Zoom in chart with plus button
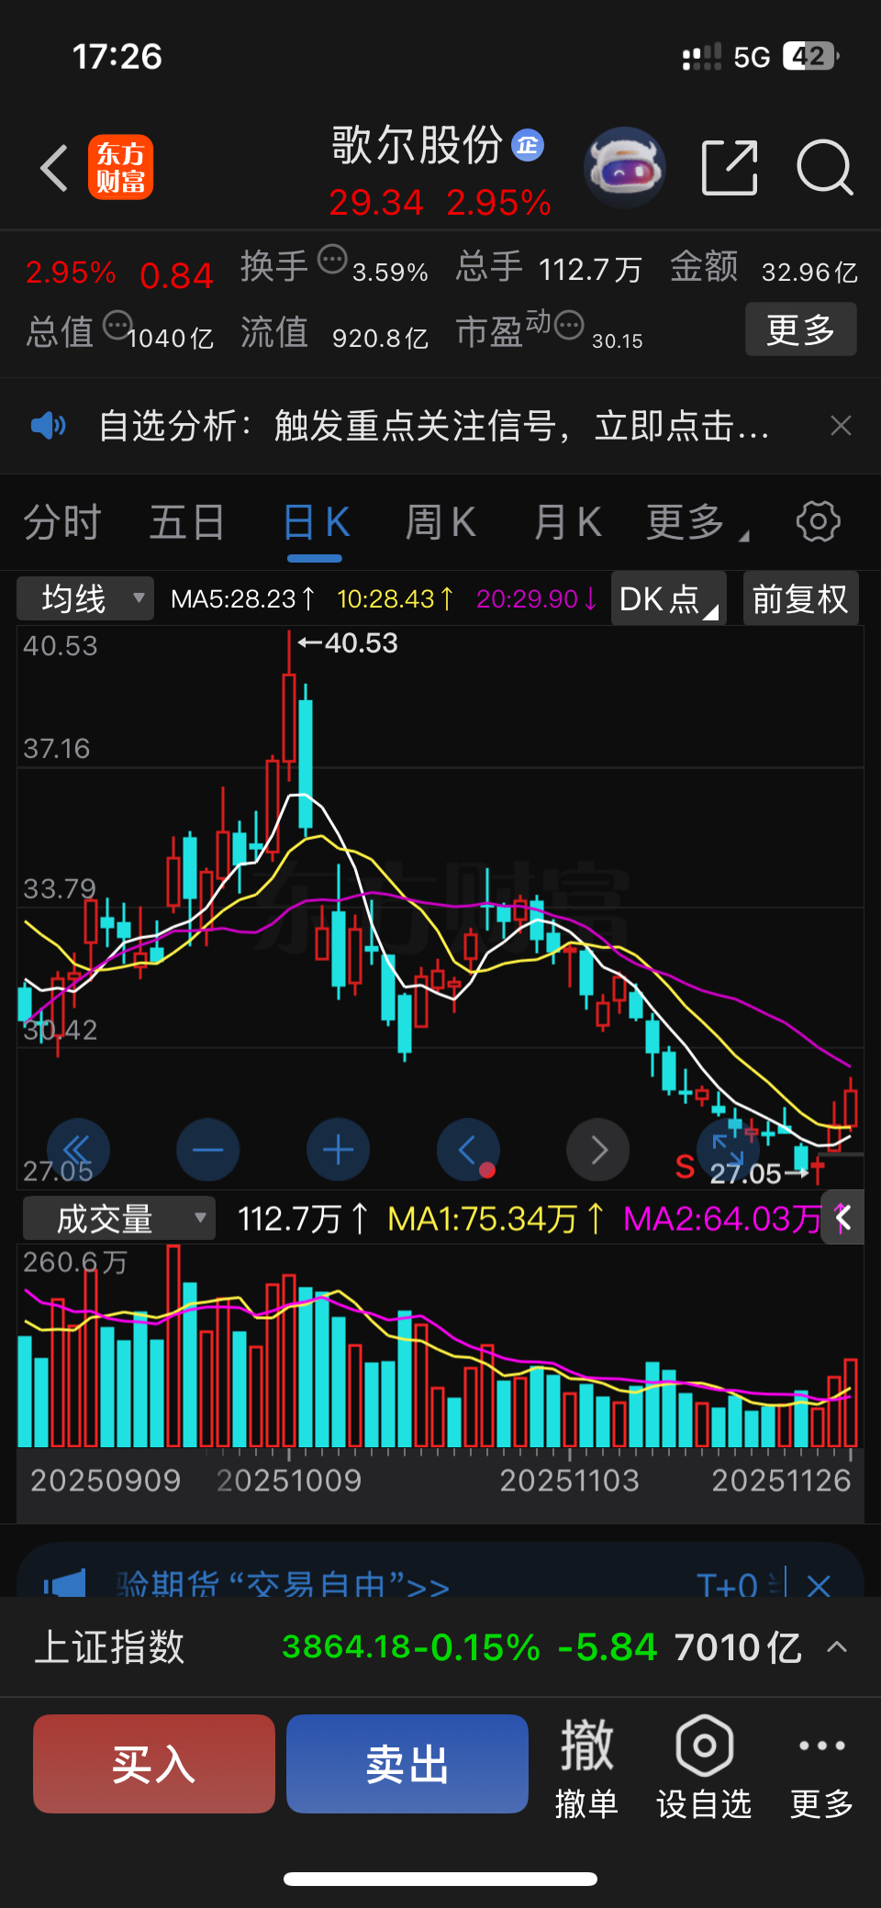Viewport: 881px width, 1908px height. (x=339, y=1149)
